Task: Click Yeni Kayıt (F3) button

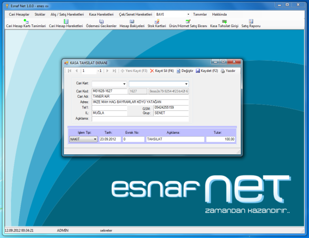Action: pyautogui.click(x=134, y=71)
